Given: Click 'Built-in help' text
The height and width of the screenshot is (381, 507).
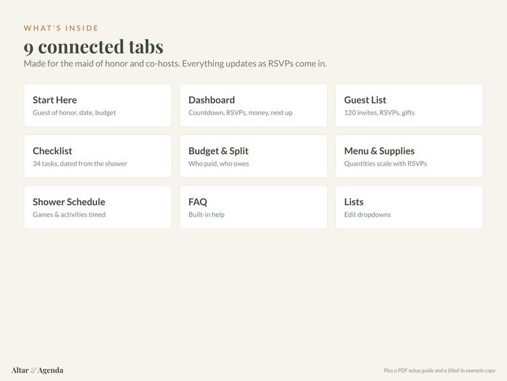Looking at the screenshot, I should click(x=206, y=214).
